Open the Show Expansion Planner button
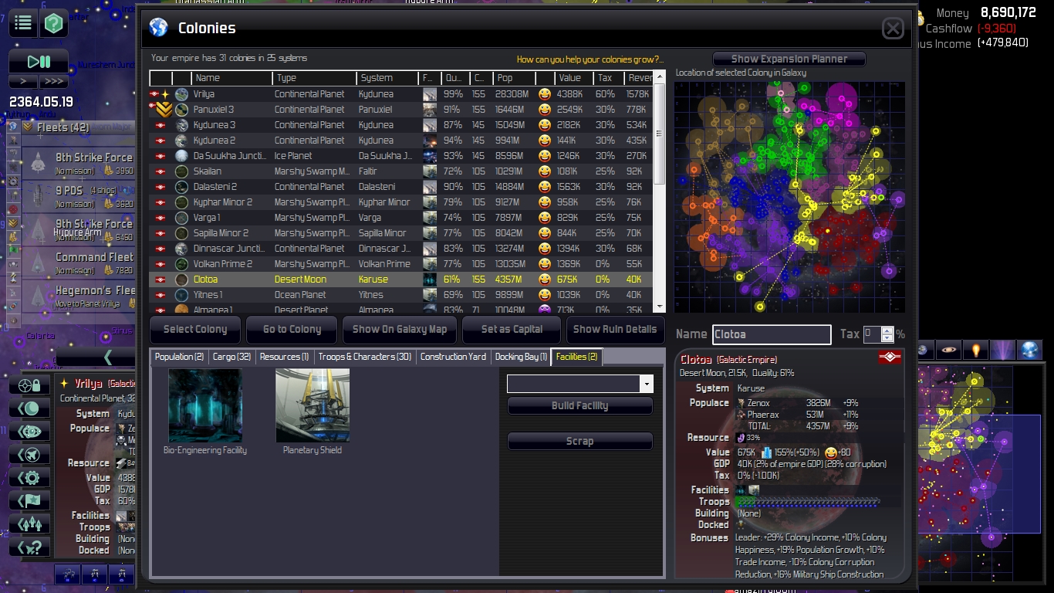The width and height of the screenshot is (1054, 593). tap(789, 59)
